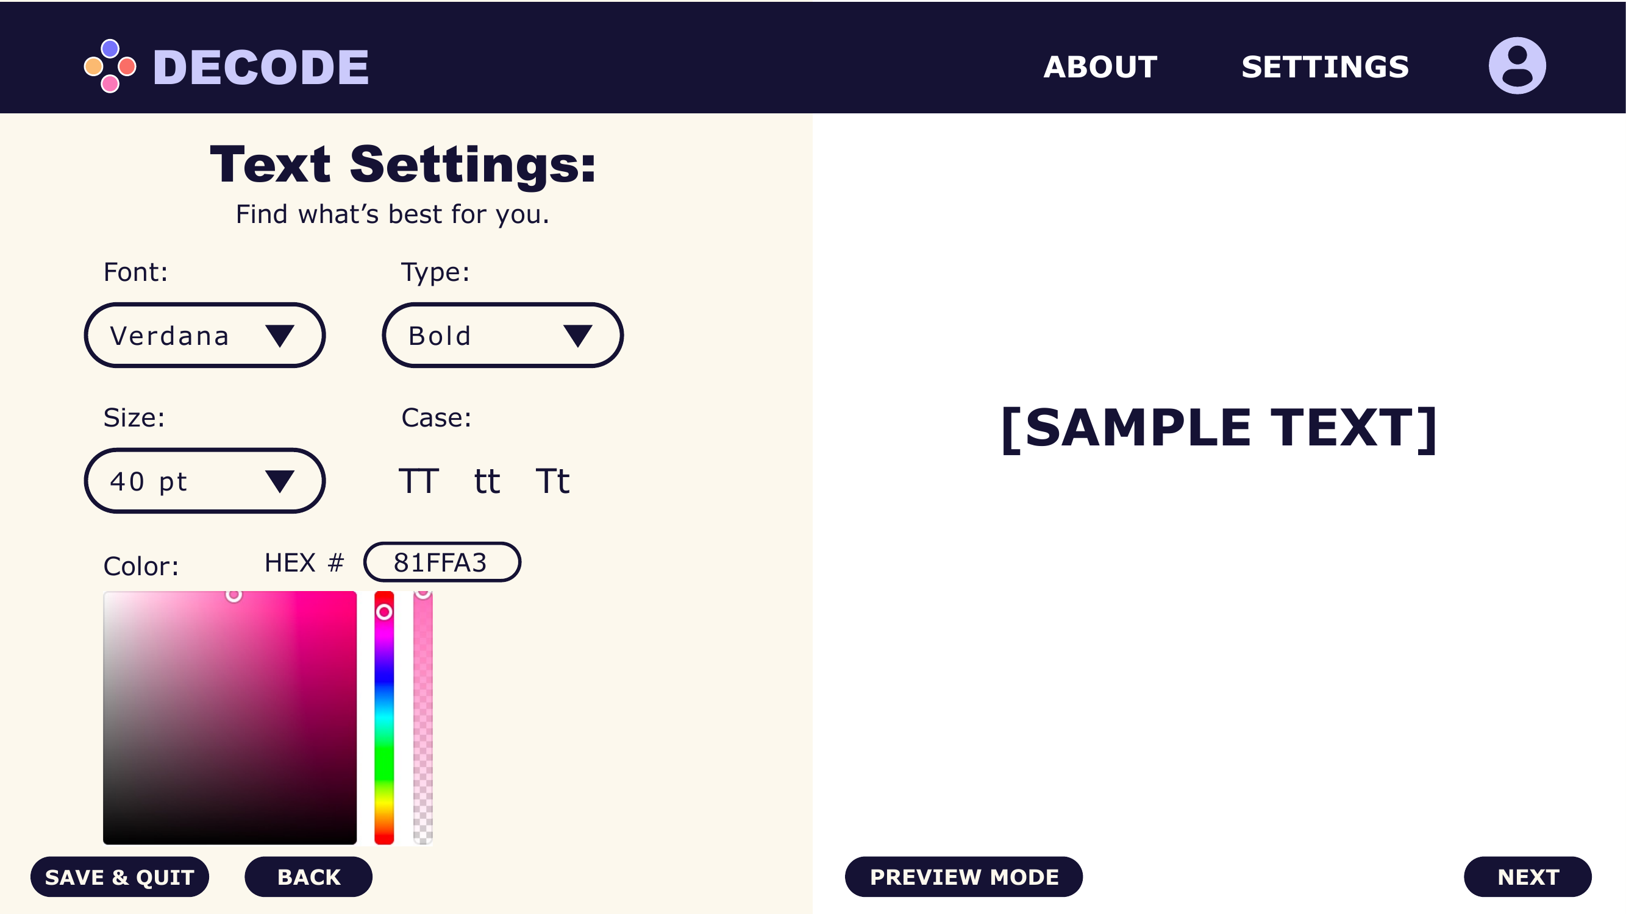Click the pink opacity slider bar
The height and width of the screenshot is (914, 1626).
423,718
